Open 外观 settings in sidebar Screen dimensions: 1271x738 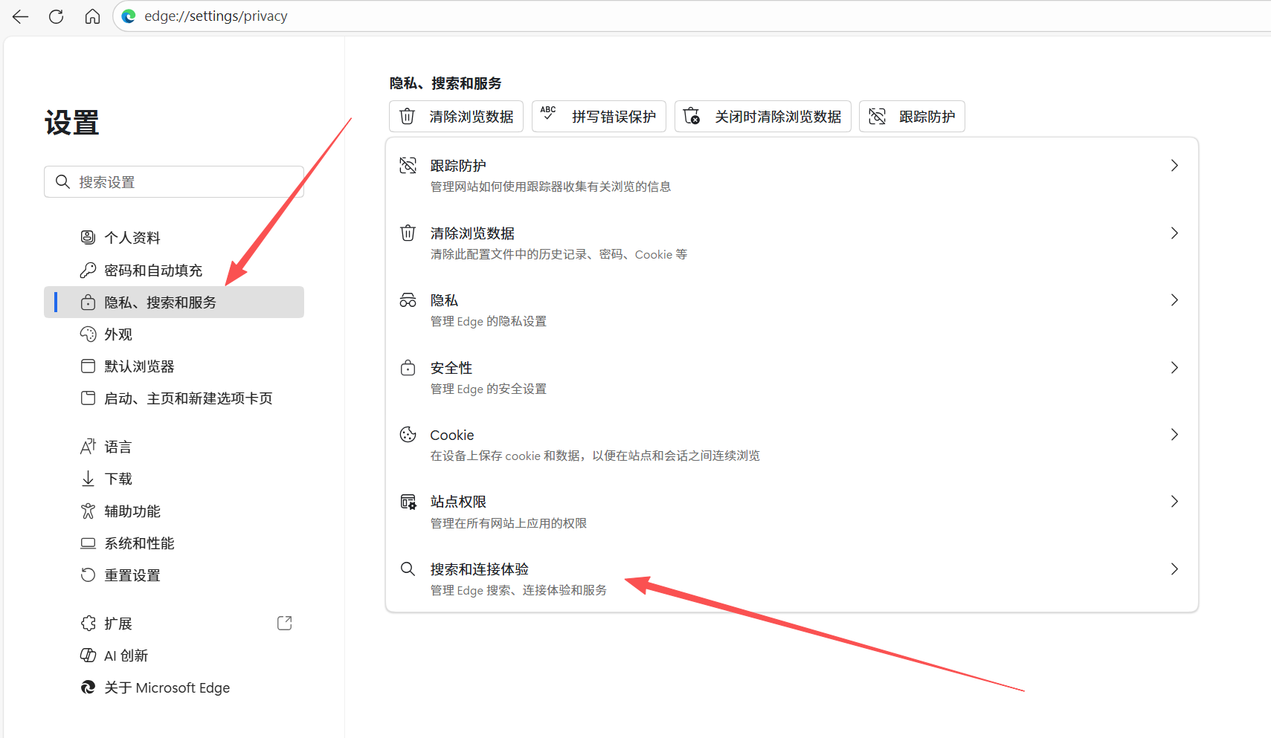(118, 334)
